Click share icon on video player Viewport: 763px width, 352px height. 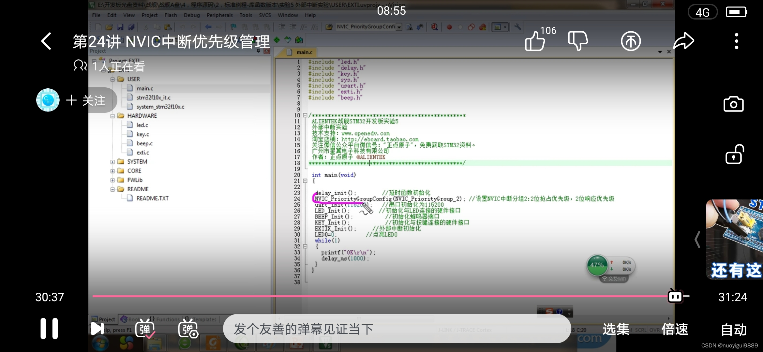(683, 41)
